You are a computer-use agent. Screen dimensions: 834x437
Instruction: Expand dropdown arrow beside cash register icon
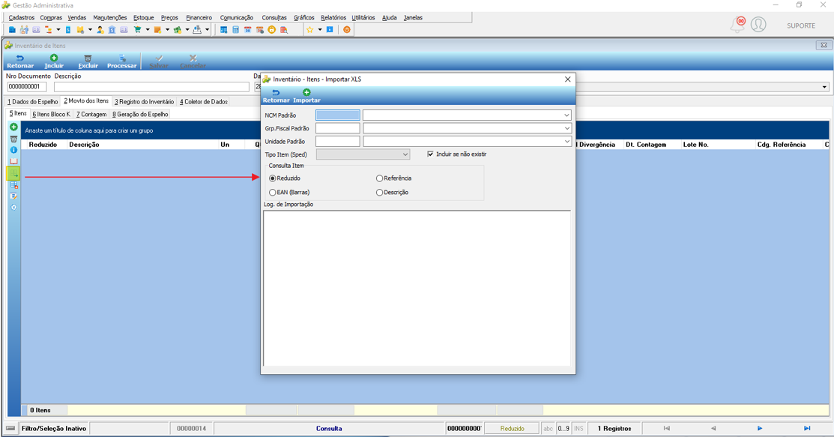[x=208, y=30]
